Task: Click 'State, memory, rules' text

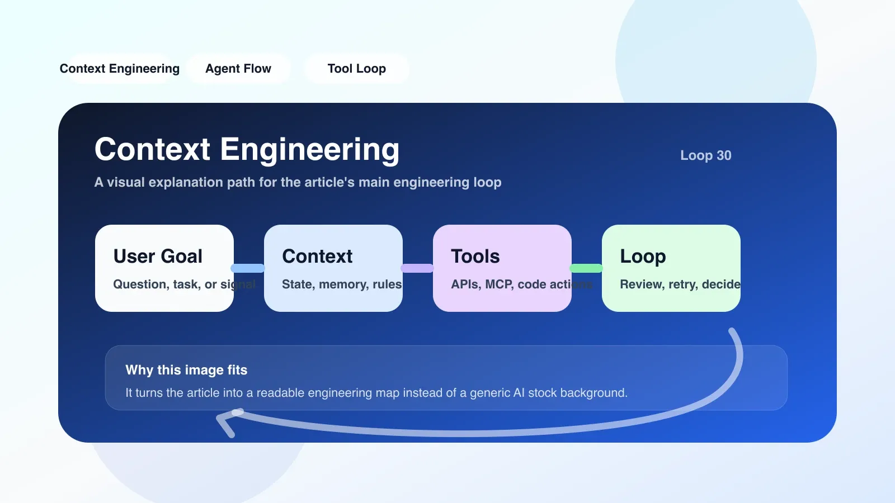Action: [342, 284]
